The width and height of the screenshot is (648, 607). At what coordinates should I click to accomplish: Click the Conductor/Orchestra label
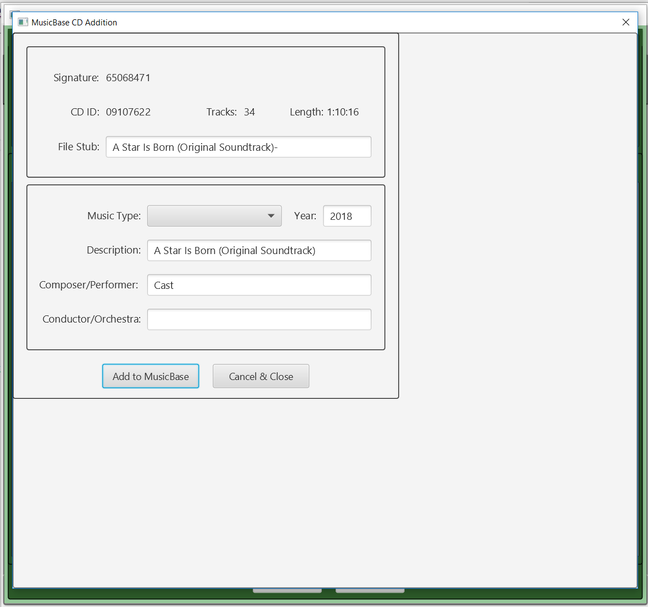coord(92,319)
